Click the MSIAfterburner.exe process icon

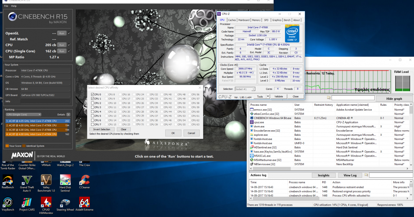252,160
